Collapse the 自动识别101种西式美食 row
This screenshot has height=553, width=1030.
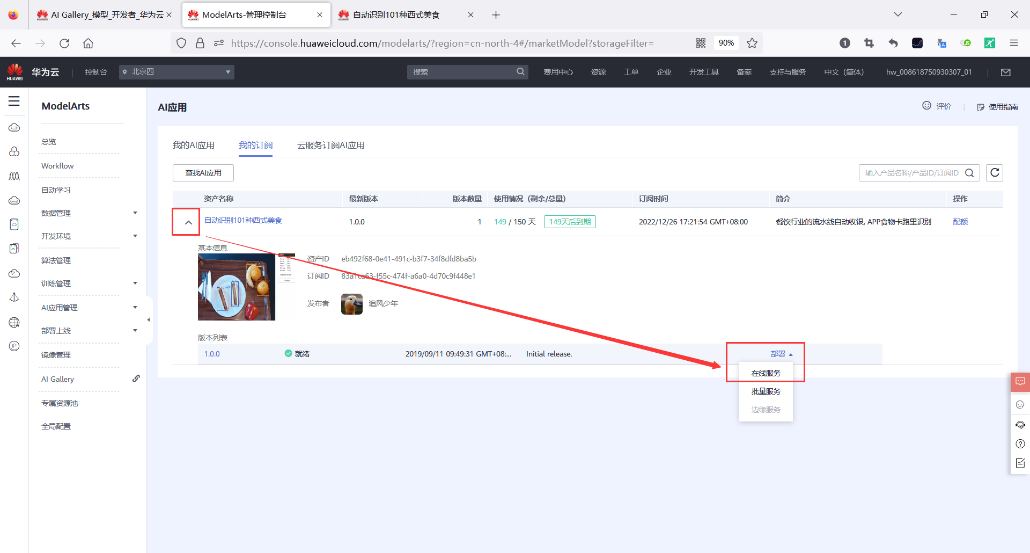tap(188, 222)
